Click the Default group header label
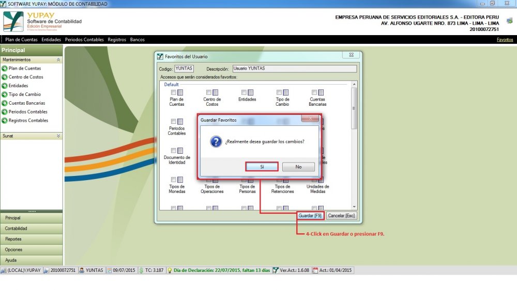Image resolution: width=517 pixels, height=290 pixels. [172, 85]
